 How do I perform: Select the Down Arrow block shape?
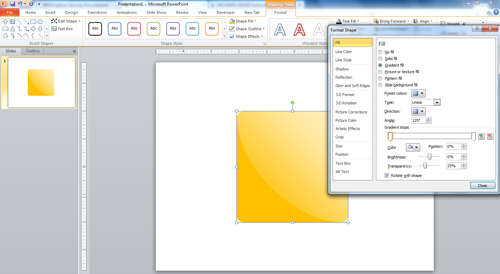click(x=40, y=28)
